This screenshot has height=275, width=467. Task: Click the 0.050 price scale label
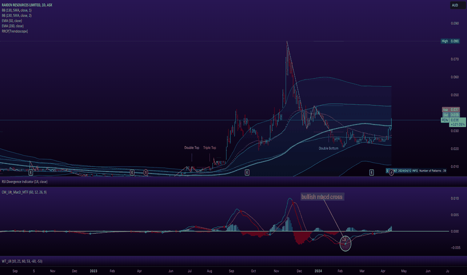tap(454, 95)
